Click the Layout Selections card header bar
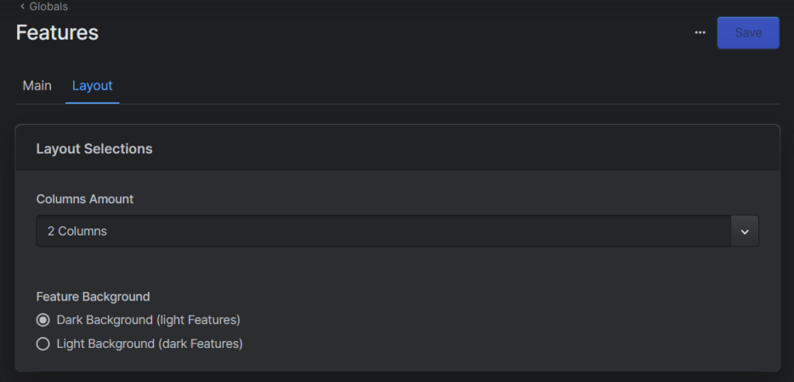This screenshot has width=794, height=382. point(465,148)
